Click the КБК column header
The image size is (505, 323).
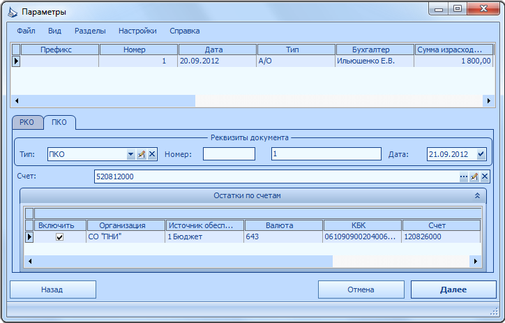[362, 225]
